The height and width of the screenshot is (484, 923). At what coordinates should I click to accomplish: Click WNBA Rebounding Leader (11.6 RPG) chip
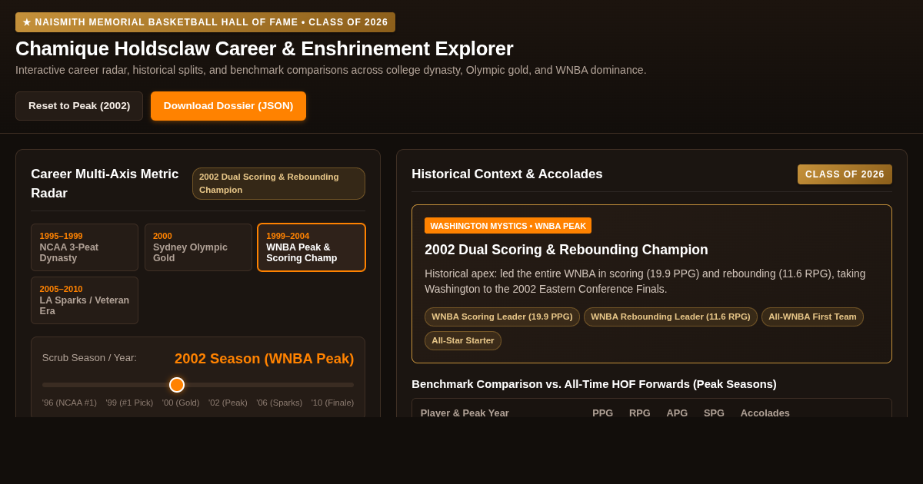[671, 317]
